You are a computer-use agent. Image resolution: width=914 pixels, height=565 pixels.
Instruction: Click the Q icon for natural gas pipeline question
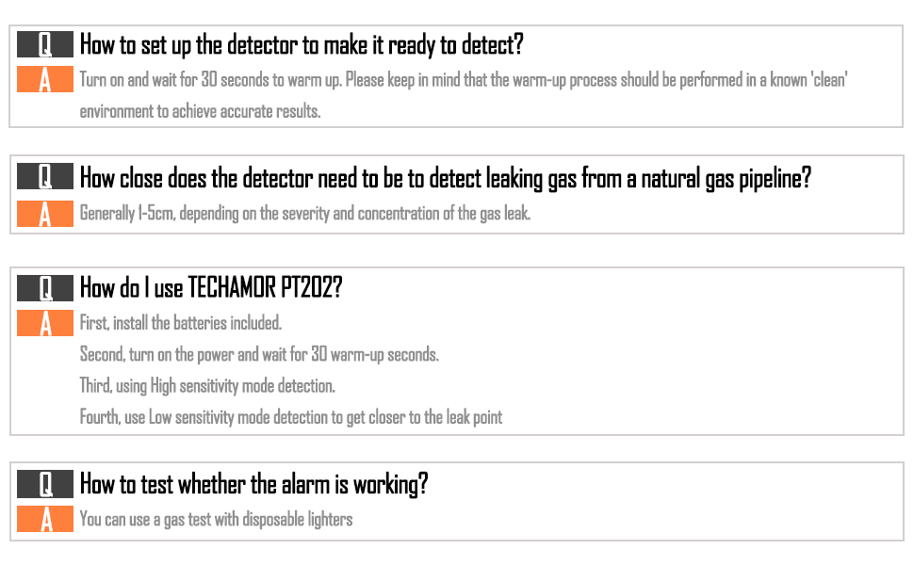tap(45, 176)
